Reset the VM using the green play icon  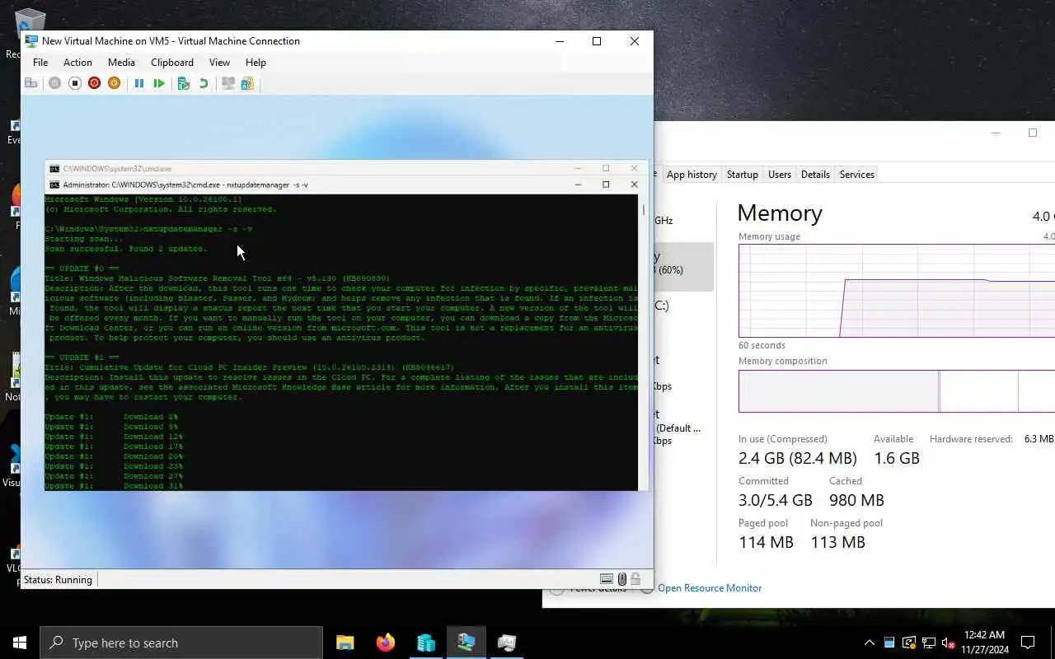(x=159, y=83)
